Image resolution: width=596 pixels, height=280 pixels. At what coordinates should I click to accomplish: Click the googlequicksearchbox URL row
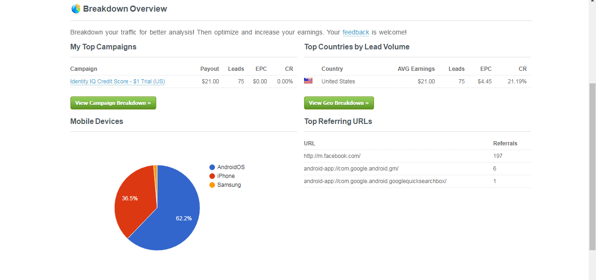[x=417, y=181]
